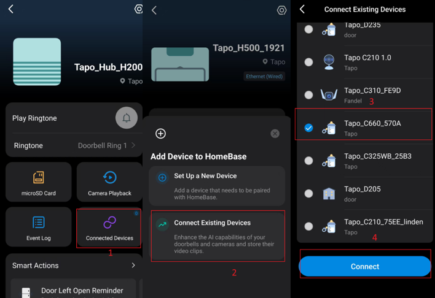Open Ringtone Doorbell Ring 1 selector
Image resolution: width=435 pixels, height=298 pixels.
(x=74, y=146)
